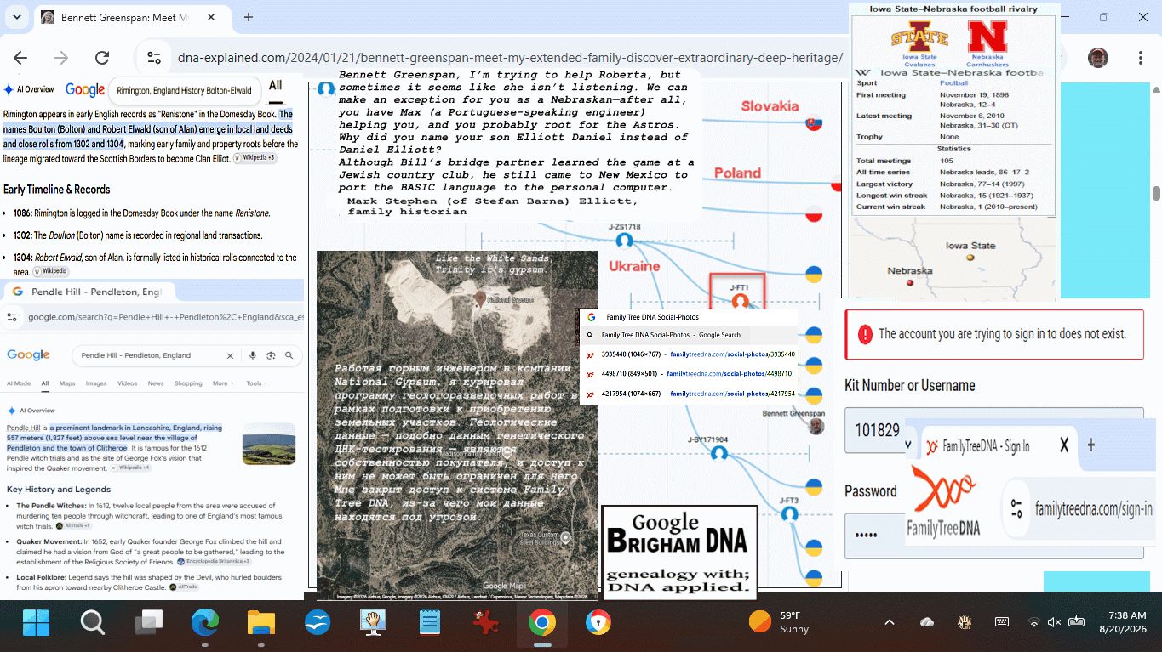This screenshot has width=1162, height=652.
Task: Go back using the browser Back arrow
Action: [20, 58]
